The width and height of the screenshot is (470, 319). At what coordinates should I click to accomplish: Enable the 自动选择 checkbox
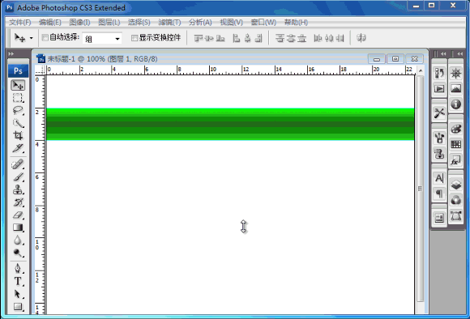point(45,37)
